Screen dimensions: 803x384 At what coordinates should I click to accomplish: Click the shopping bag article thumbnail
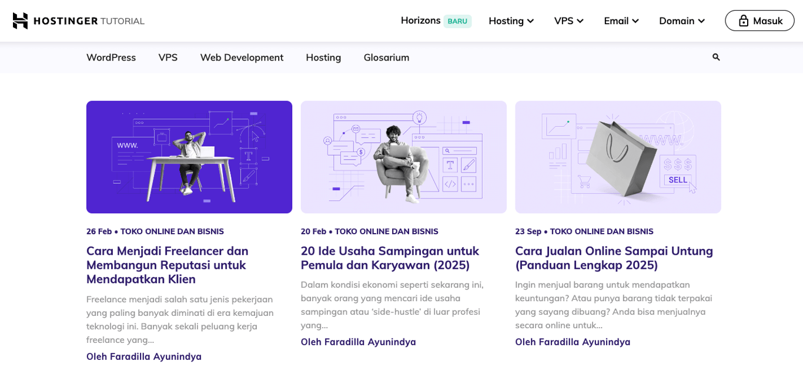618,156
